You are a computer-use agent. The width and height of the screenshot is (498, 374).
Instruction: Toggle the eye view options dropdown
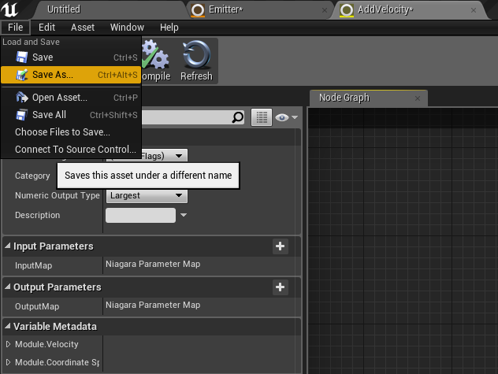(x=286, y=117)
